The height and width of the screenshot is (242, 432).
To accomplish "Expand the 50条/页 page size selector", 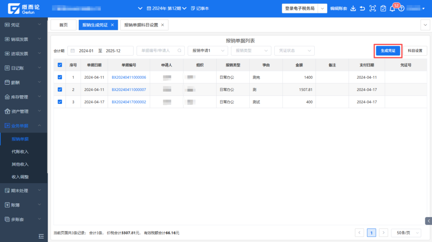I will point(406,233).
